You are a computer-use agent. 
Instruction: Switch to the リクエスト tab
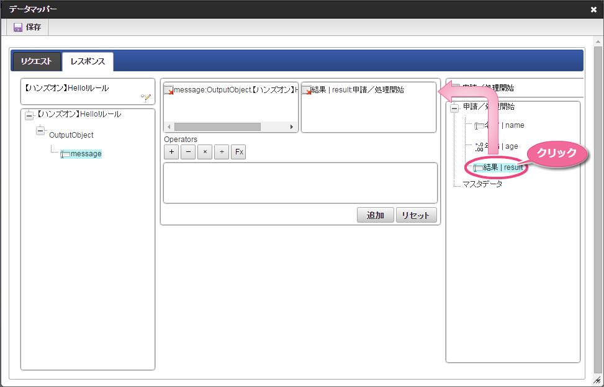37,61
